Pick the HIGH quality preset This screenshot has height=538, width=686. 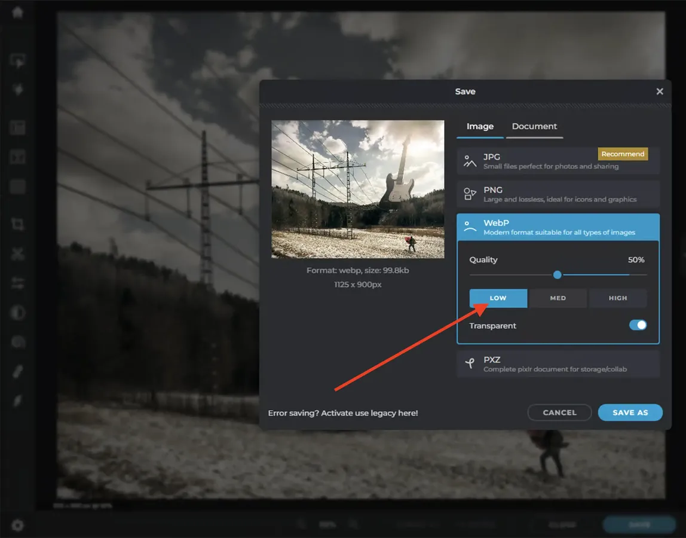coord(618,298)
